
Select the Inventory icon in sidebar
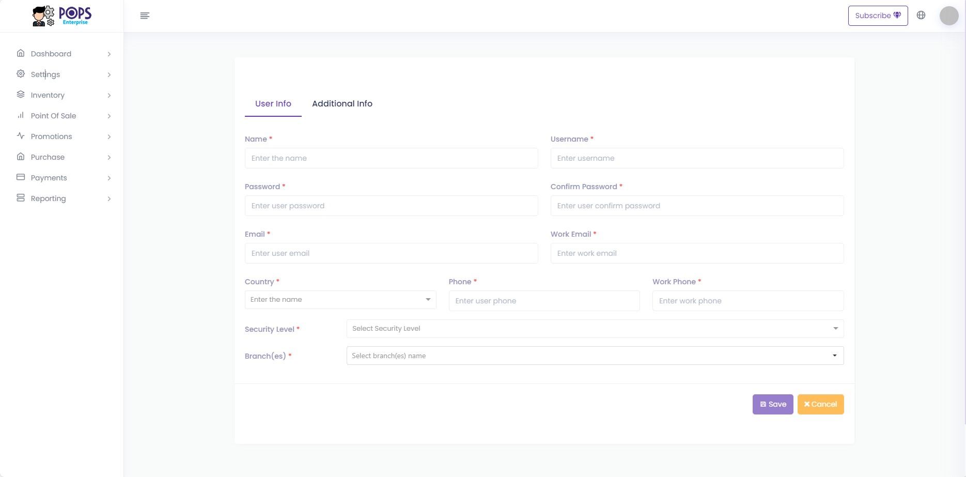[x=20, y=95]
